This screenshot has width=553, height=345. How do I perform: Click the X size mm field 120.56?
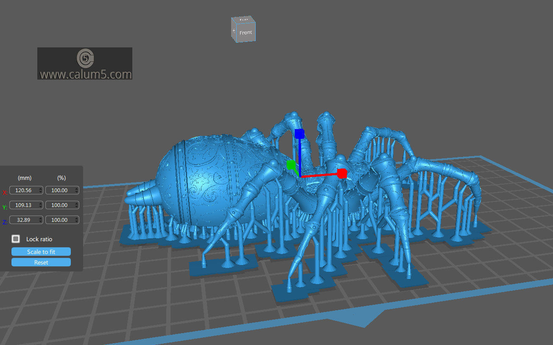[26, 190]
